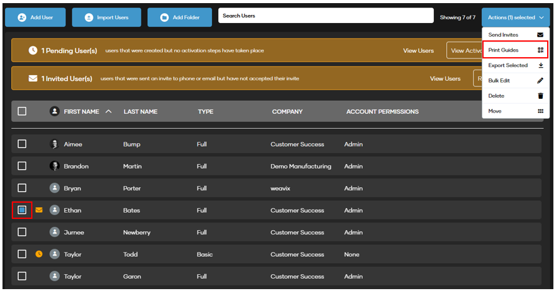Click the envelope icon beside 1 Invited User(s)
554x291 pixels.
coord(33,78)
